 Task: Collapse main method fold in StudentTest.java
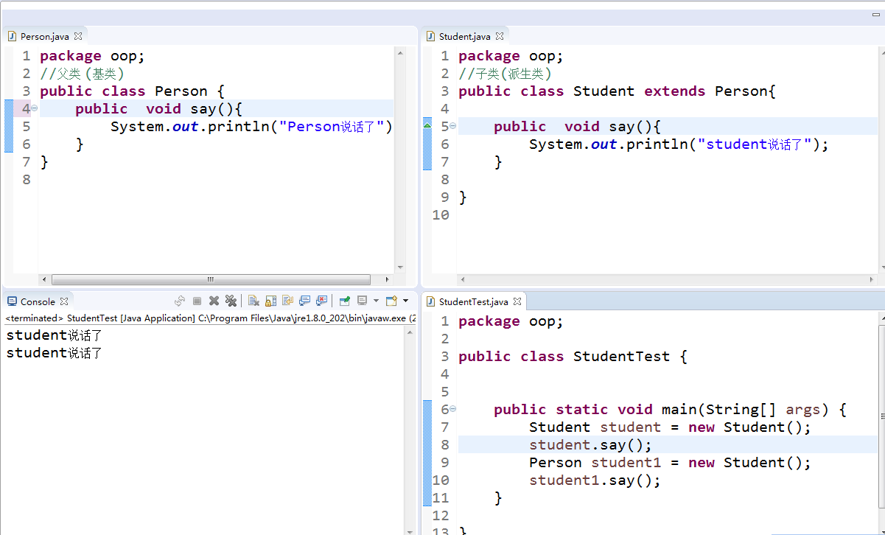(x=452, y=409)
